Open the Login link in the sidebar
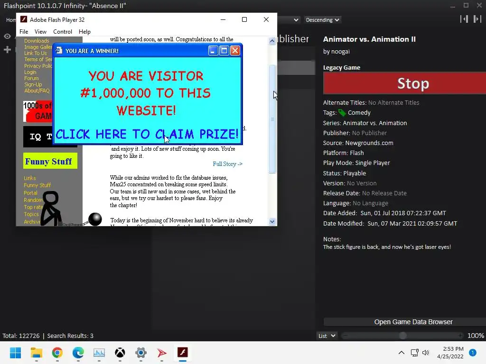The image size is (486, 364). (30, 72)
